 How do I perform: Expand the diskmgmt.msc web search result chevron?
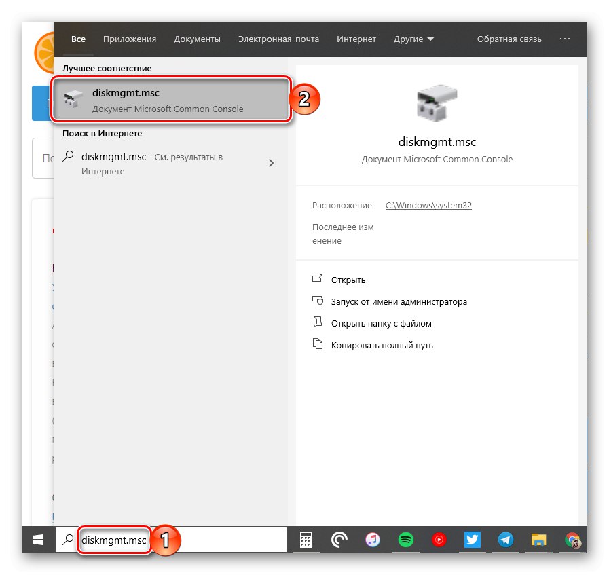(271, 163)
